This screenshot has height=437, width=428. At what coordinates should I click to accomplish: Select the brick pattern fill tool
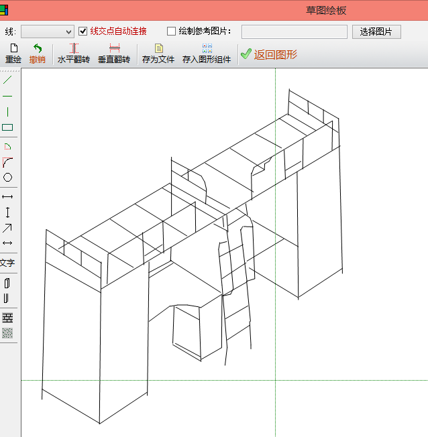7,318
